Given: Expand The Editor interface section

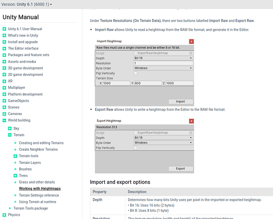Looking at the screenshot, I should point(4,49).
